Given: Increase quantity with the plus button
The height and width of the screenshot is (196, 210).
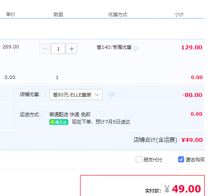Looking at the screenshot, I should [x=71, y=49].
